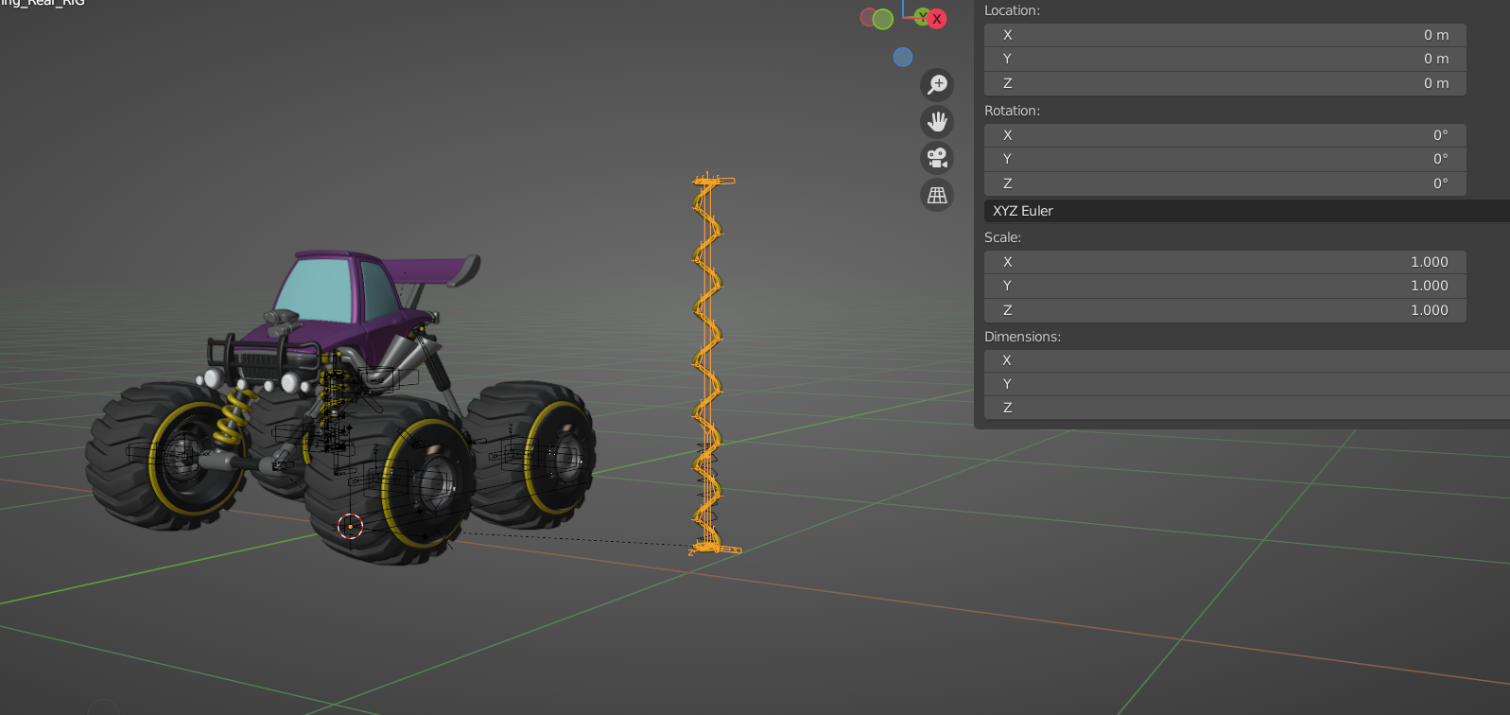The height and width of the screenshot is (715, 1510).
Task: Click the 3D cursor near the front wheel
Action: (350, 526)
